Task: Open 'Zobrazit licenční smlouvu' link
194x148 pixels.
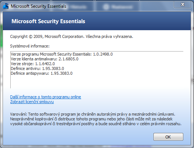Action: coord(32,102)
